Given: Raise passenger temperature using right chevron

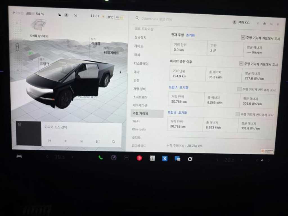Looking at the screenshot, I should tap(241, 159).
